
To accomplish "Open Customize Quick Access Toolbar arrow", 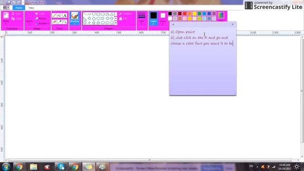I will [x=23, y=2].
